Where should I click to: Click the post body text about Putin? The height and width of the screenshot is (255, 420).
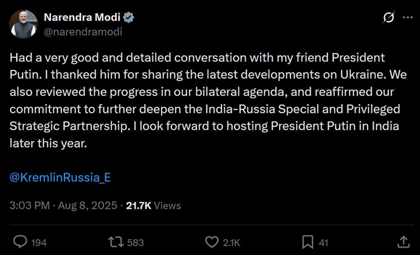(208, 101)
